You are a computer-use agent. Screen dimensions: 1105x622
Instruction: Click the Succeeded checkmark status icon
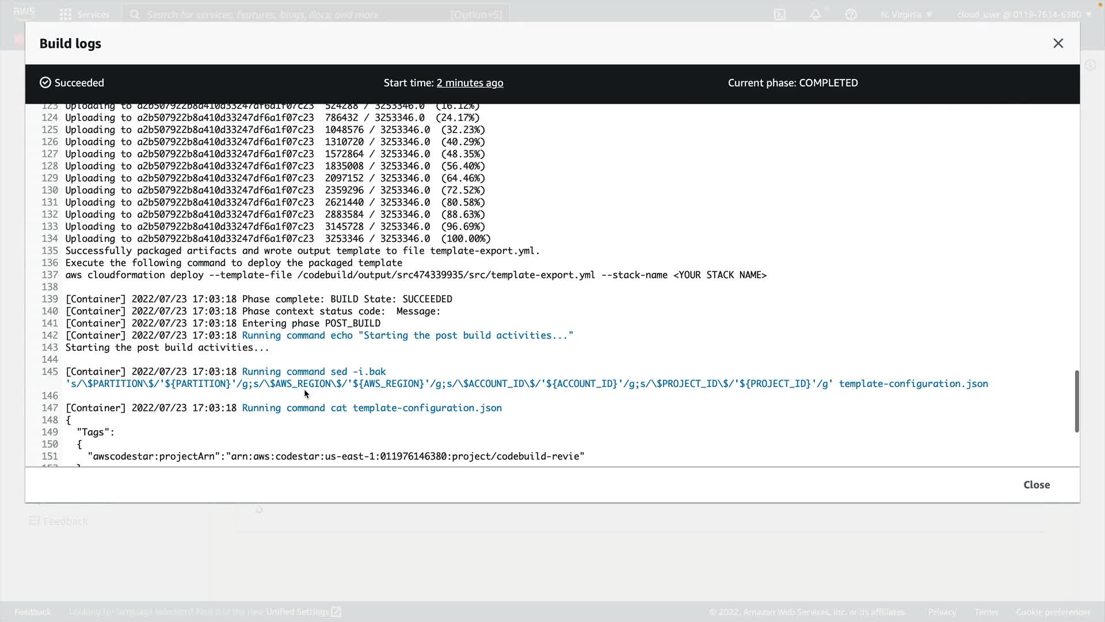(45, 83)
